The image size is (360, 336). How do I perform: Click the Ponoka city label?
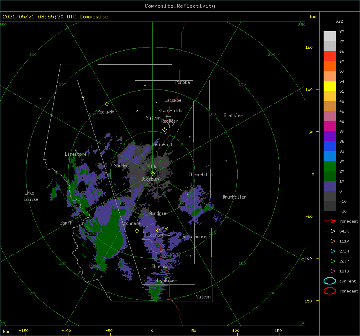(182, 82)
